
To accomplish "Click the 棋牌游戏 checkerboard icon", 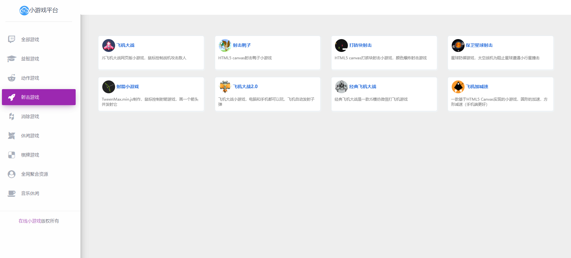I will pyautogui.click(x=12, y=155).
